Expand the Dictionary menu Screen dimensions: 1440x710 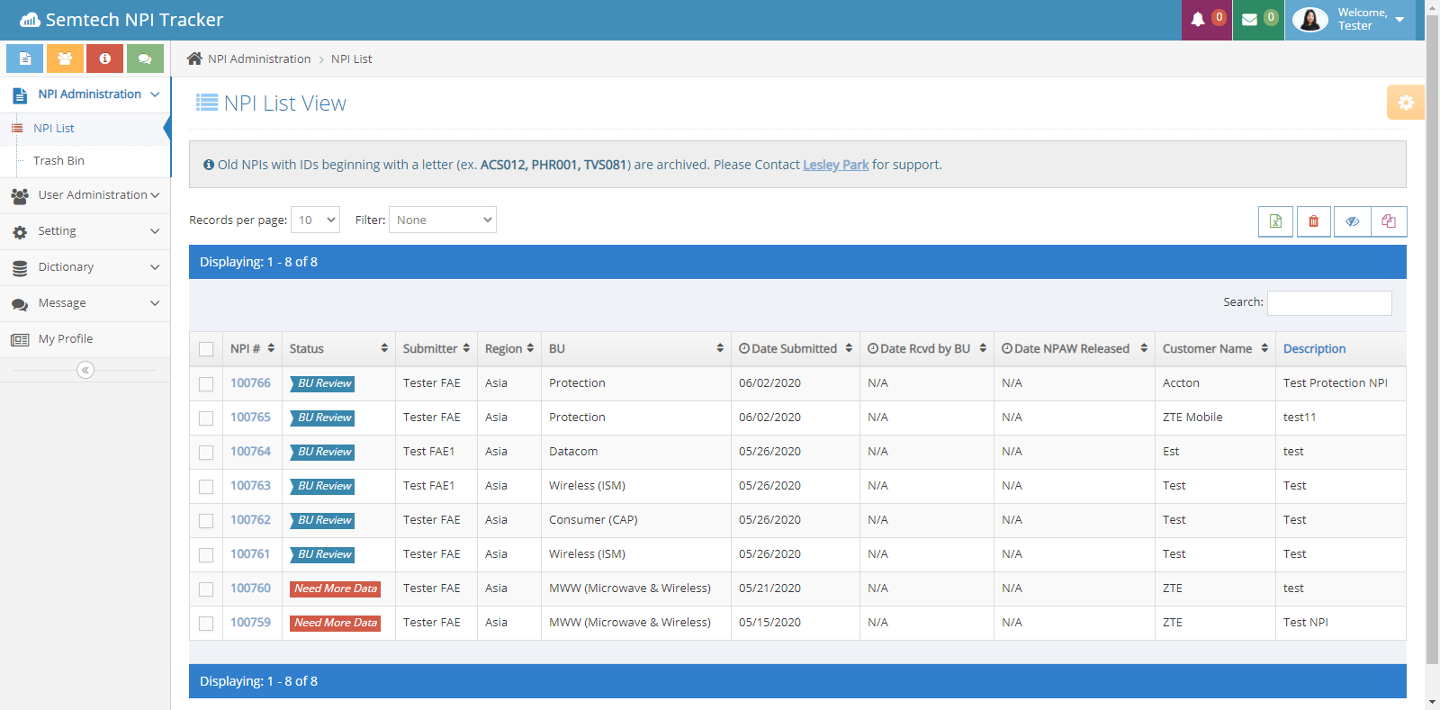coord(85,267)
